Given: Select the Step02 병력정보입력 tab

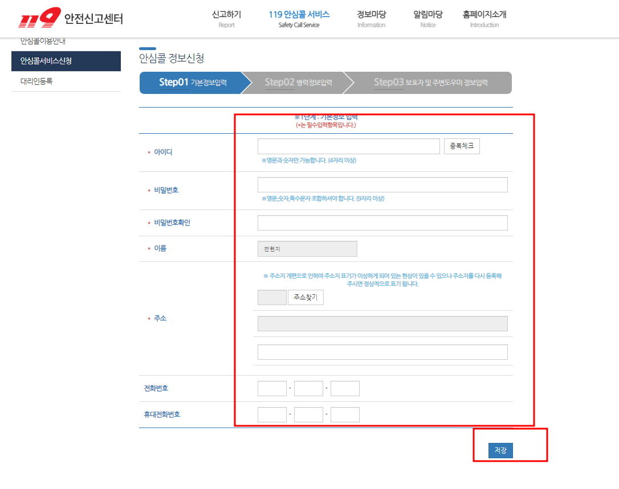Looking at the screenshot, I should tap(298, 83).
